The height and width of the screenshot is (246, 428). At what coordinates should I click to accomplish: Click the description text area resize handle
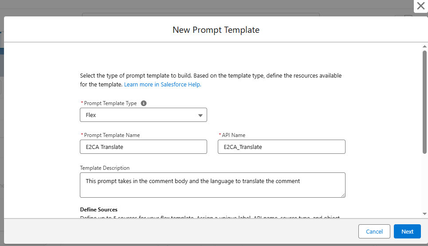tap(343, 195)
